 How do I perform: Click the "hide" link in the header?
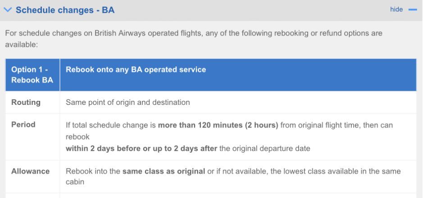click(396, 10)
